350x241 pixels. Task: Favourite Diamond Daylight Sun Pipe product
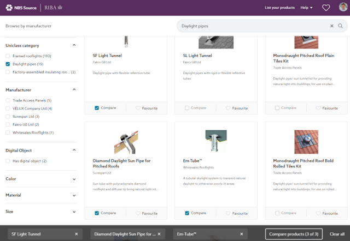coord(147,213)
